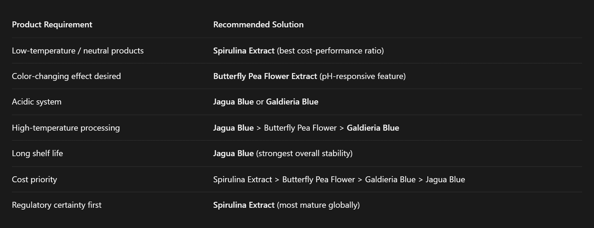
Task: Select the Regulatory certainty first row label
Action: [x=56, y=205]
